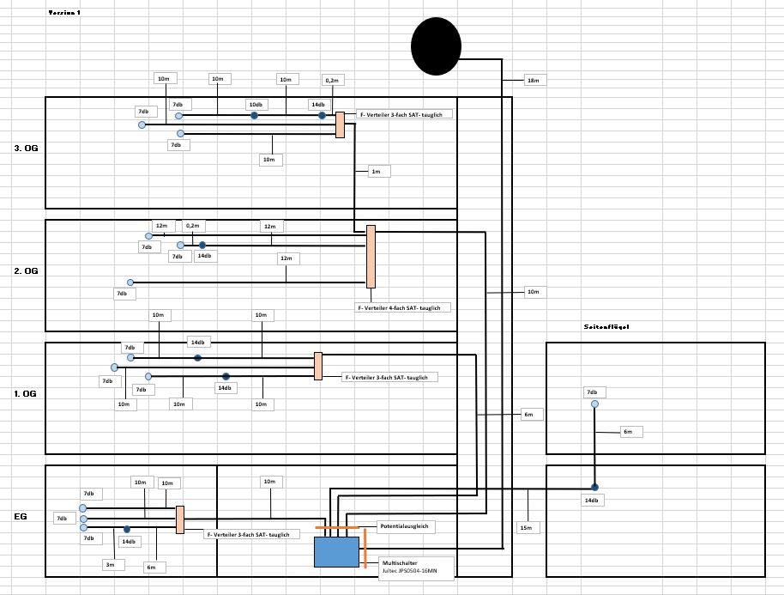Image resolution: width=784 pixels, height=595 pixels.
Task: Click the orange splitter shape in 1. OG
Action: point(317,366)
